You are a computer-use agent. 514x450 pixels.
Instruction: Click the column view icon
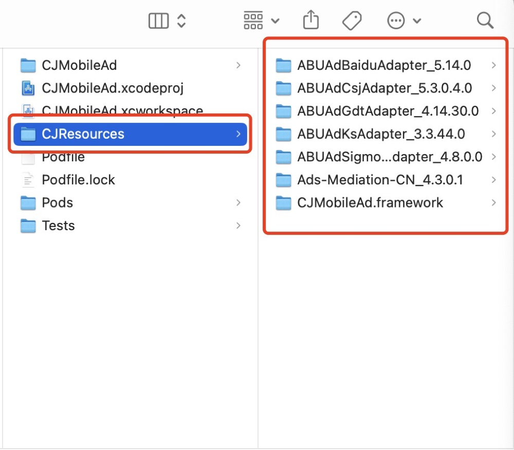point(158,21)
